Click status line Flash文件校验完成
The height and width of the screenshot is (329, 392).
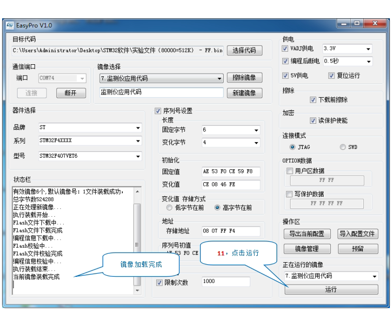click(x=38, y=254)
